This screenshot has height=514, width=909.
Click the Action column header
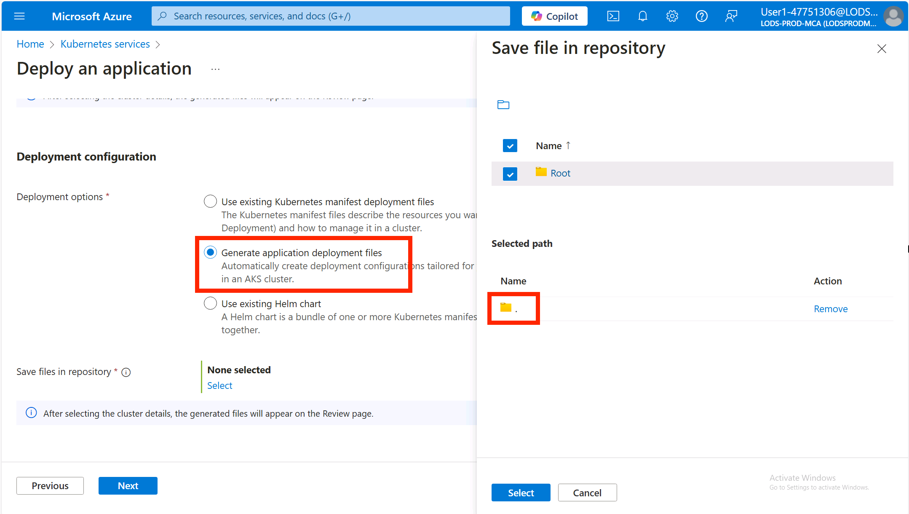pyautogui.click(x=828, y=281)
